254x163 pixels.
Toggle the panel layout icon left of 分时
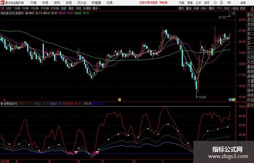2,8
